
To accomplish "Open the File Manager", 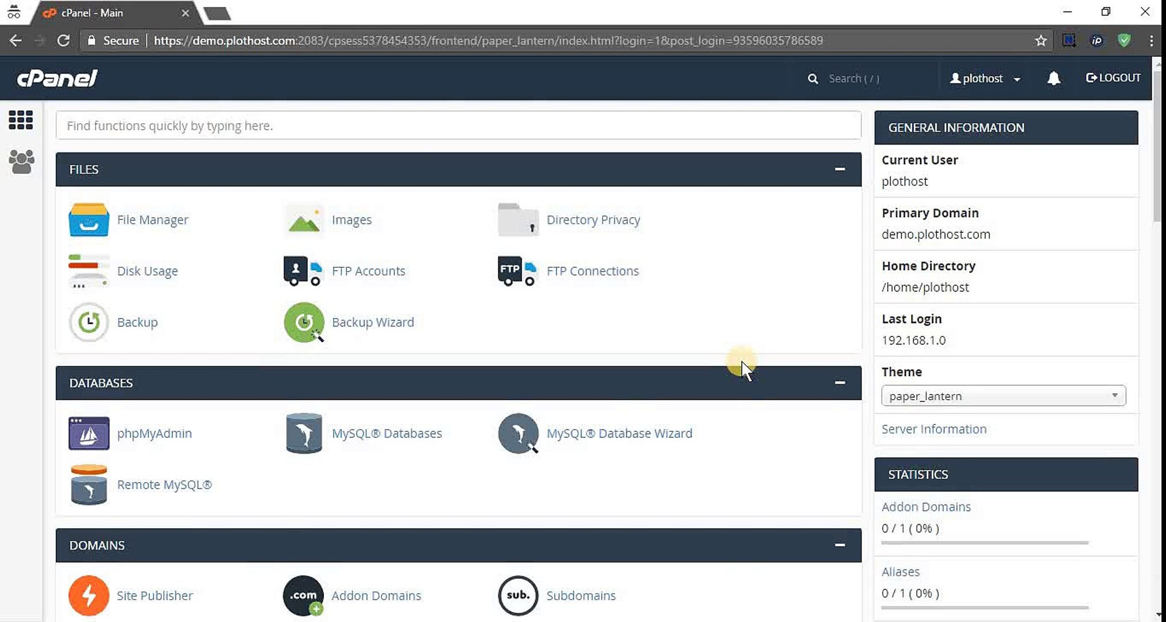I will pyautogui.click(x=153, y=219).
